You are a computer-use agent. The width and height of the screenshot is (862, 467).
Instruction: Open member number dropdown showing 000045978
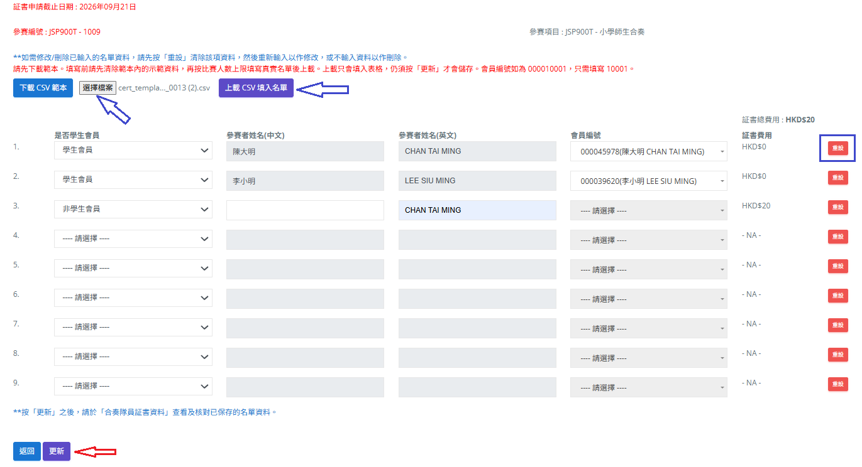click(x=649, y=151)
